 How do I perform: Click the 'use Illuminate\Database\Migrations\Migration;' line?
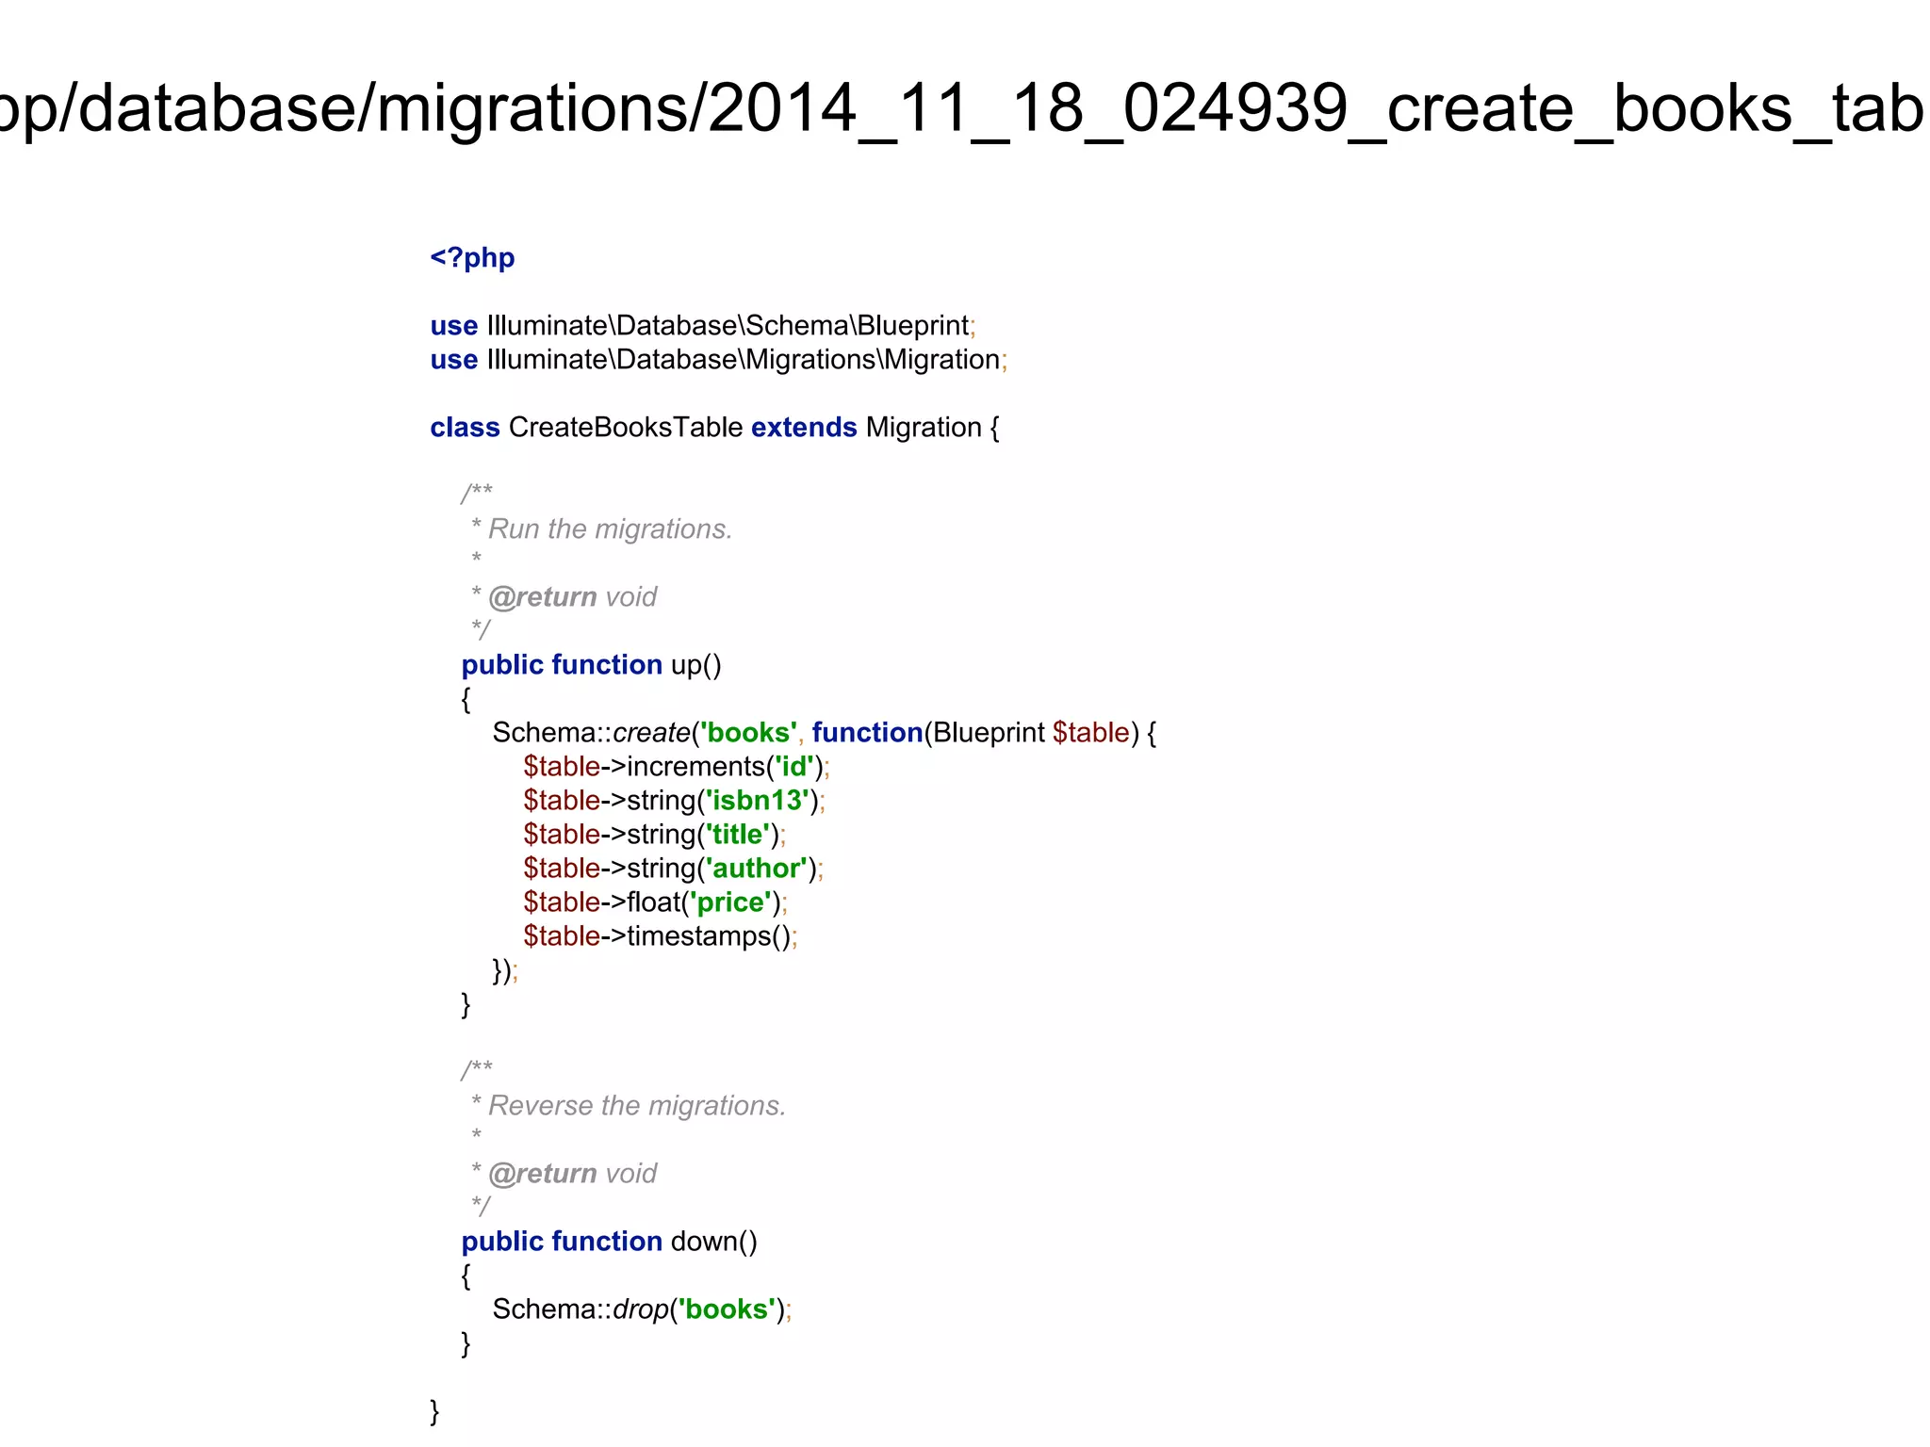[719, 360]
